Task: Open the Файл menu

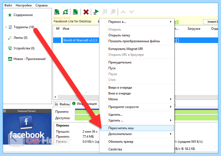Action: [x=8, y=6]
